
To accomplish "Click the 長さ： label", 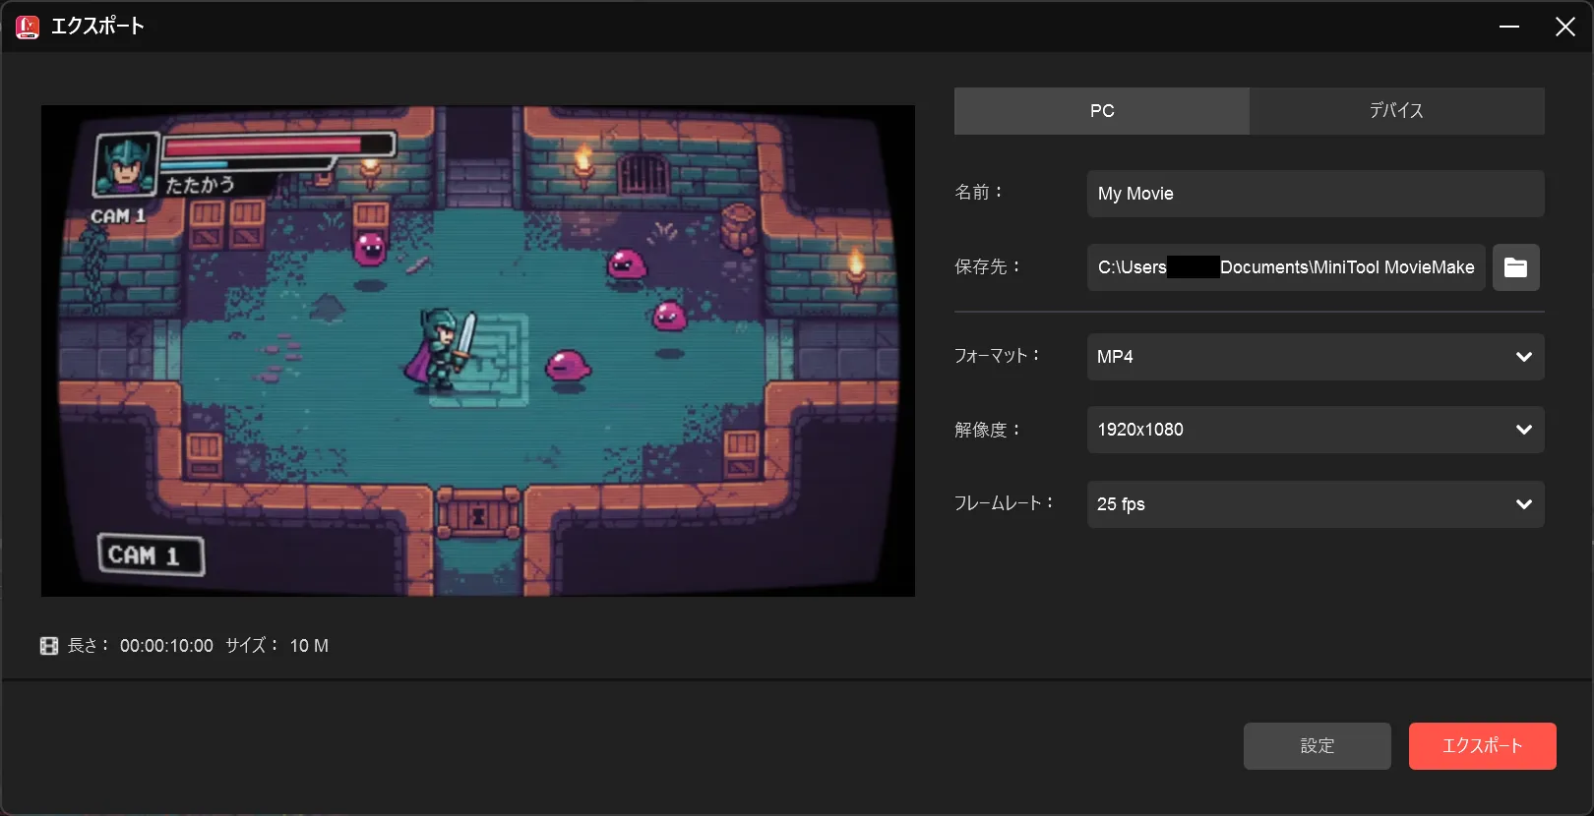I will tap(89, 646).
